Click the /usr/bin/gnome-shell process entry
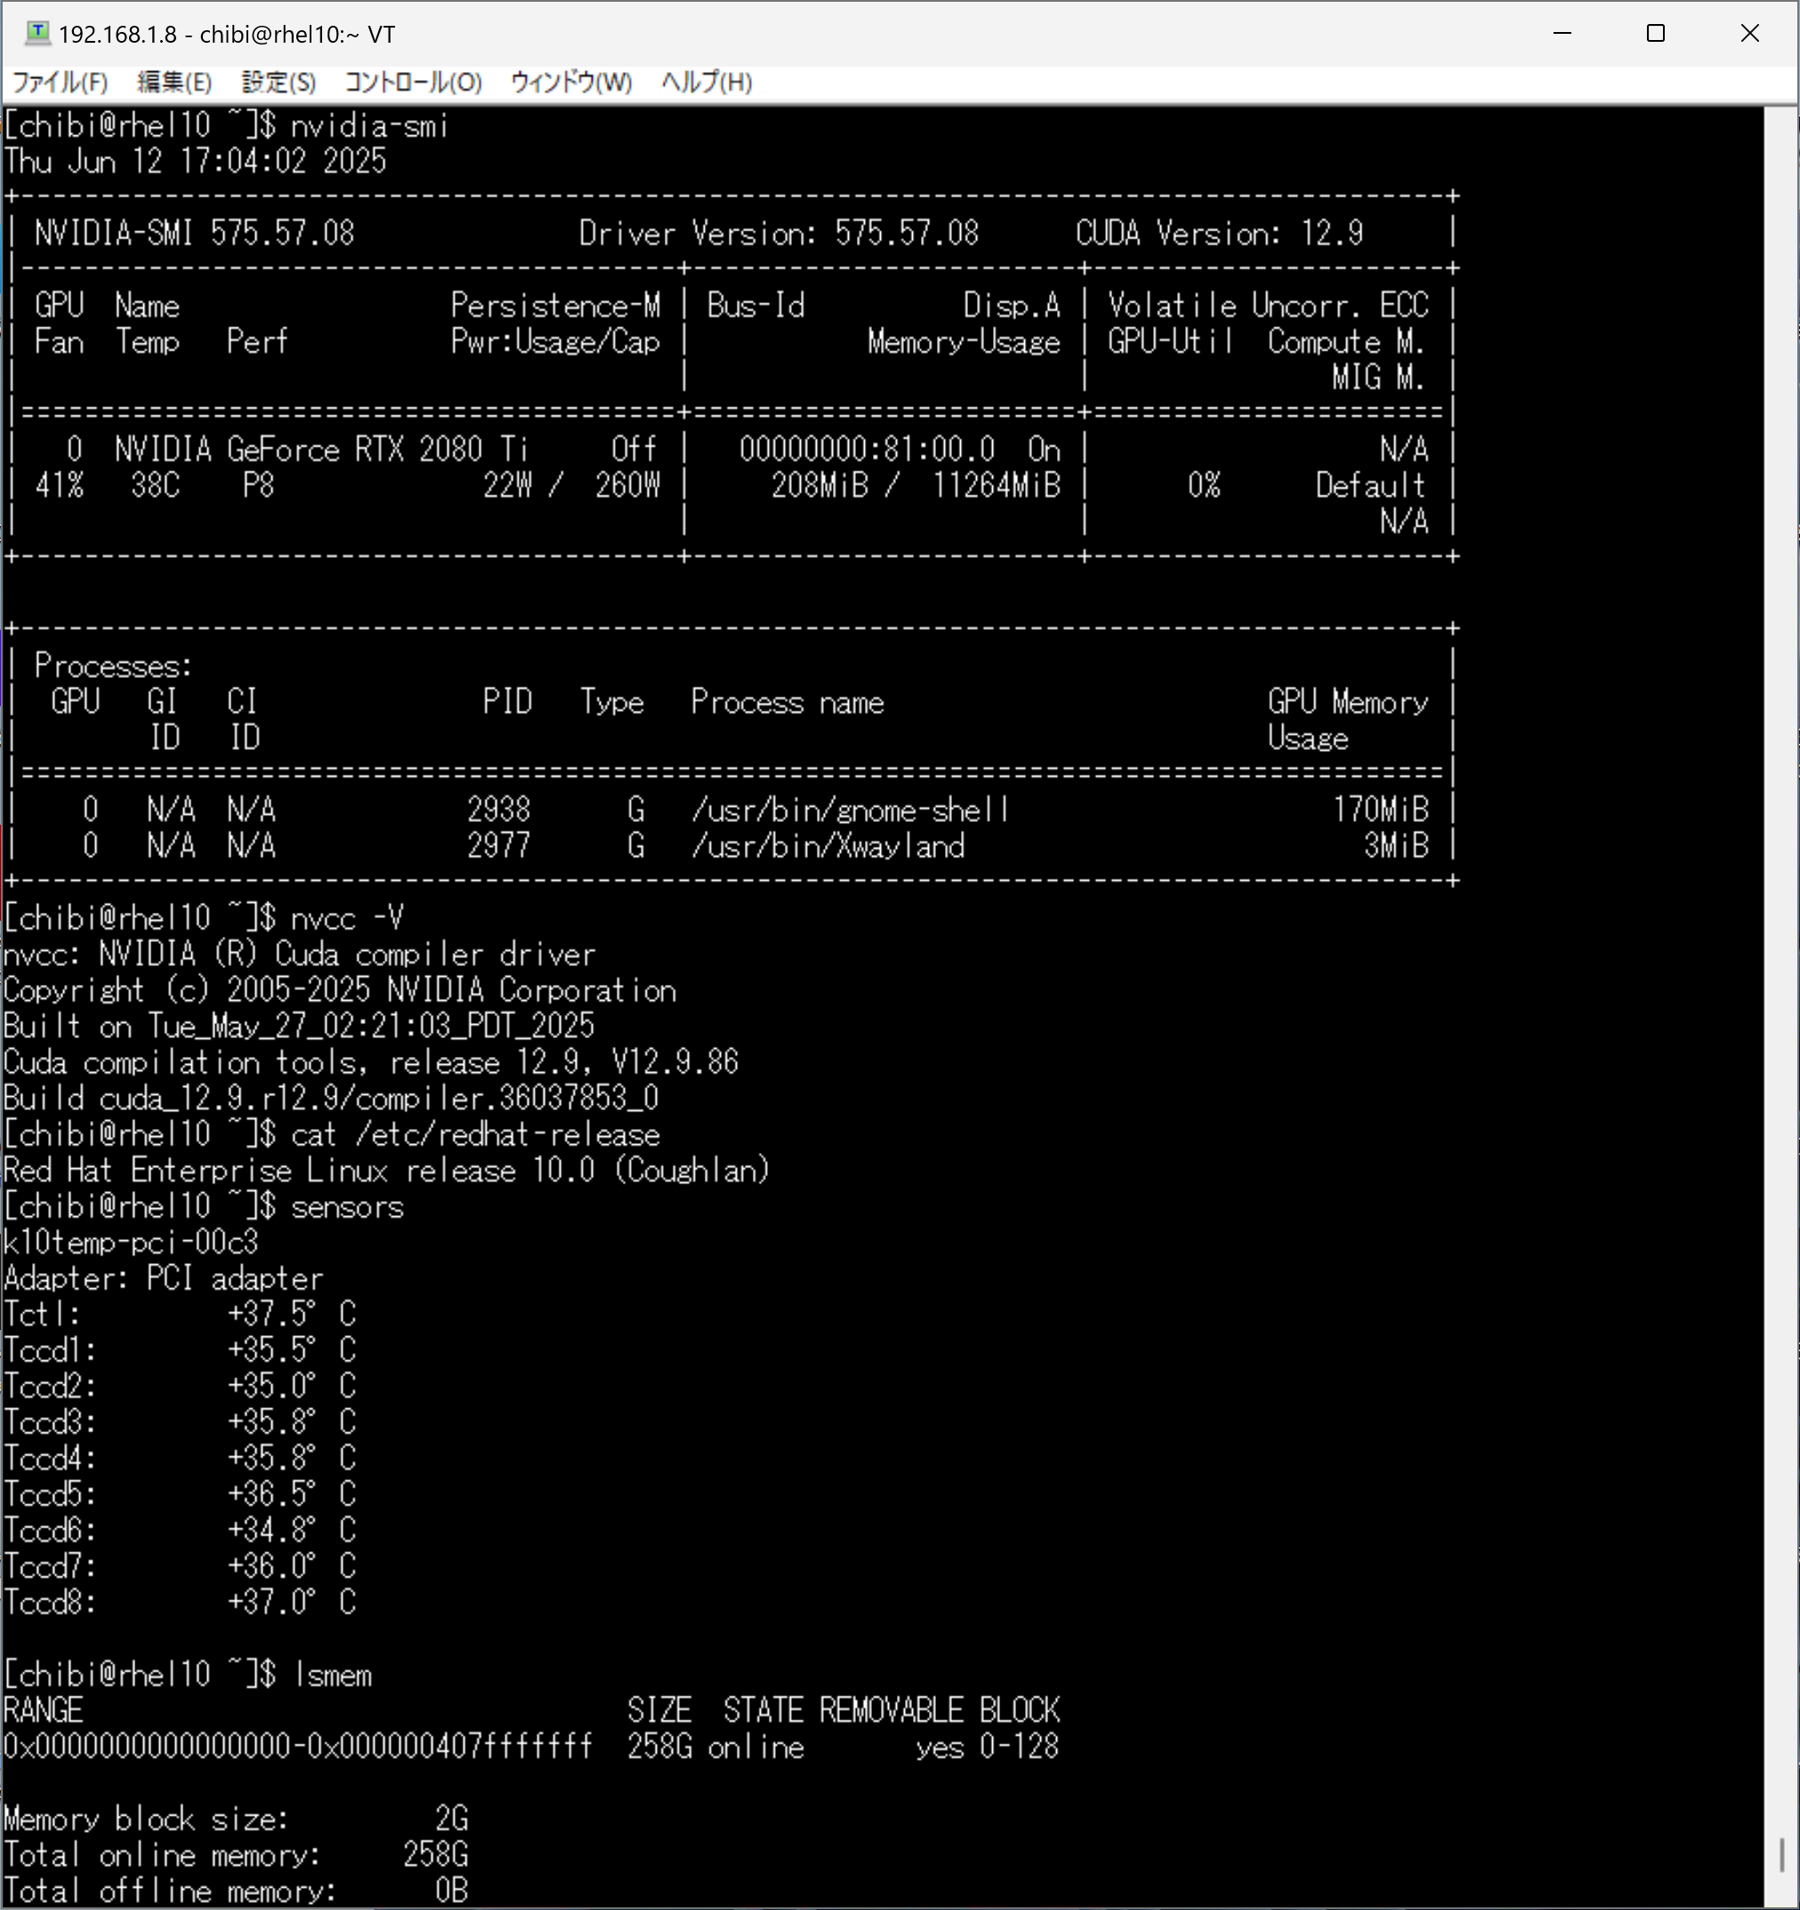The width and height of the screenshot is (1800, 1910). tap(850, 810)
